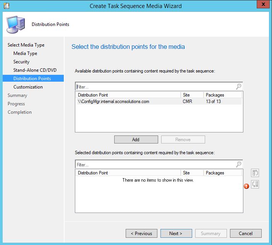This screenshot has width=272, height=245.
Task: Click the upper reorder icon beside selected list
Action: (255, 173)
